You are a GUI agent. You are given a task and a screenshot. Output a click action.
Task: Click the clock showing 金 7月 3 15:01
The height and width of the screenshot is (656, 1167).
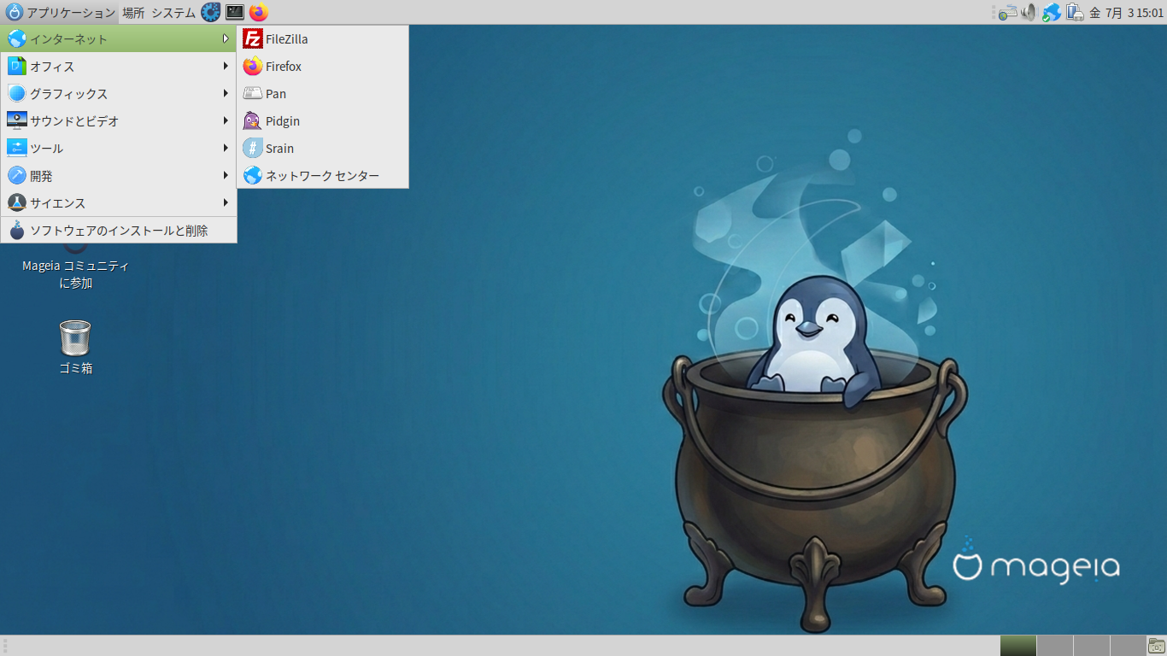click(x=1126, y=12)
